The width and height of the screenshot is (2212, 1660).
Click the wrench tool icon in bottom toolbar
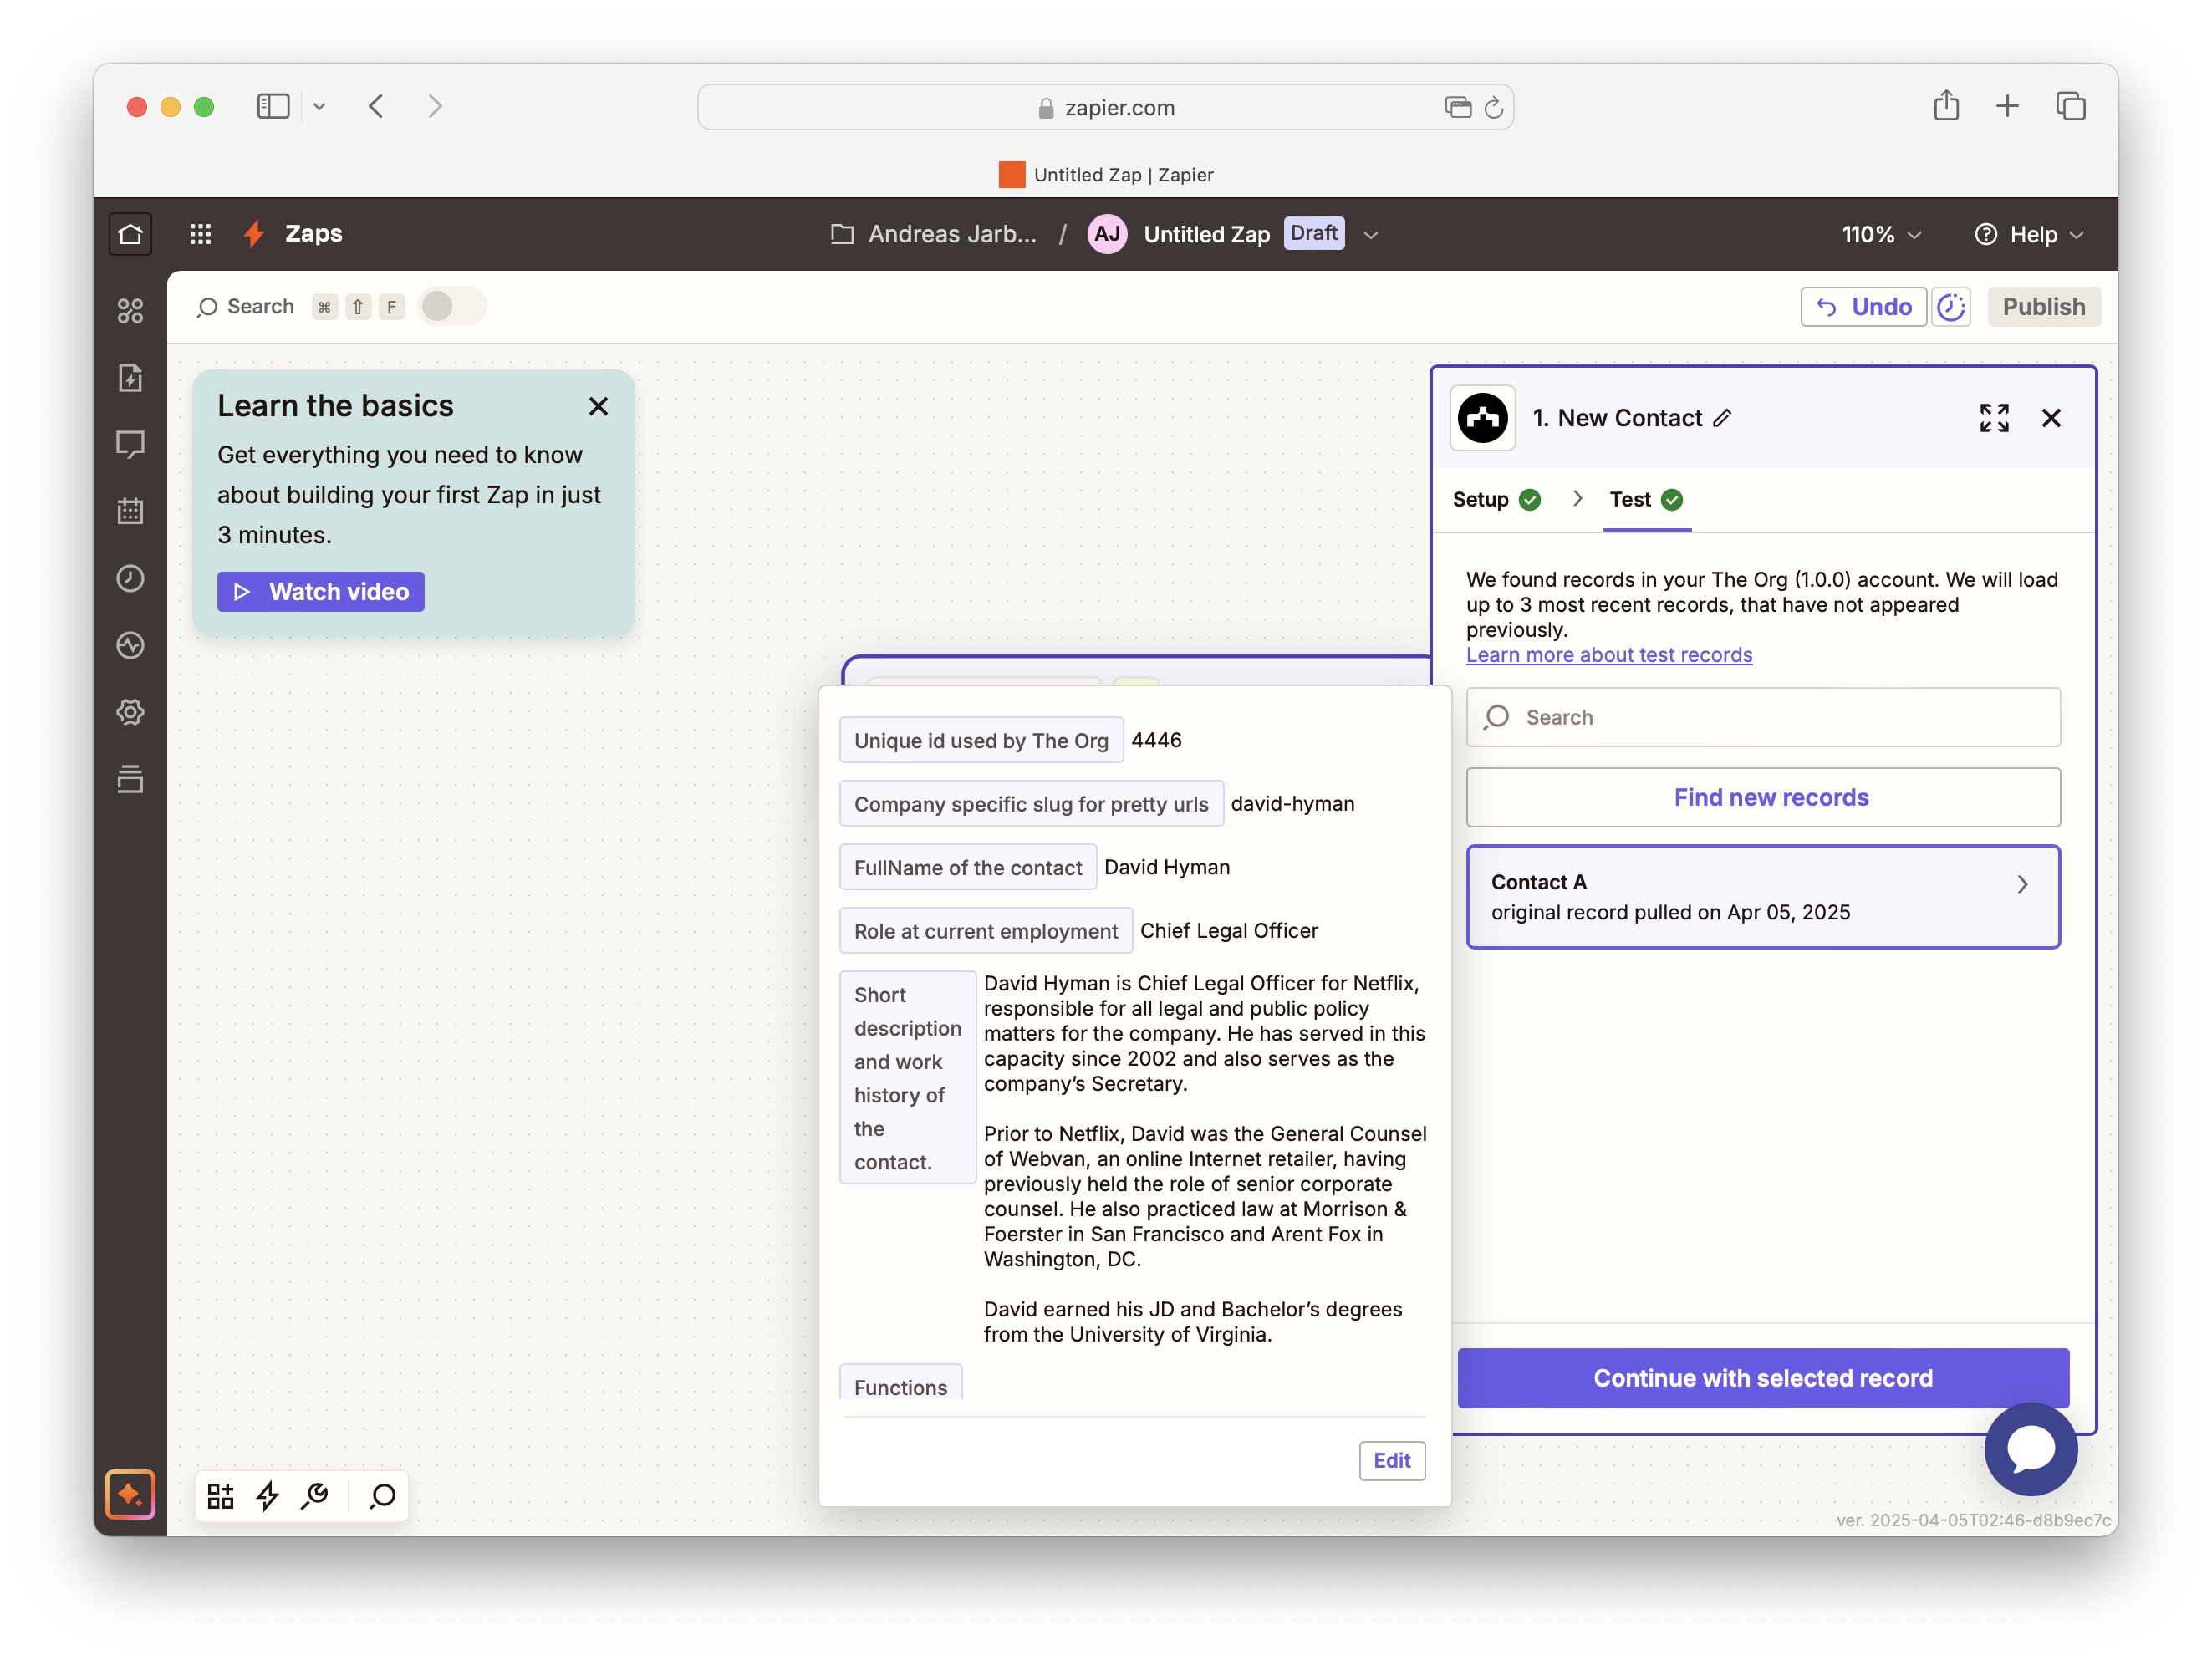(x=315, y=1496)
